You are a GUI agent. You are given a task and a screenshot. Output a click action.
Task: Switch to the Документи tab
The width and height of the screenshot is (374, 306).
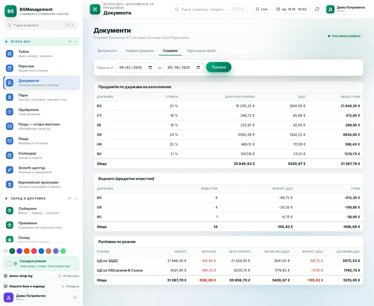[107, 51]
